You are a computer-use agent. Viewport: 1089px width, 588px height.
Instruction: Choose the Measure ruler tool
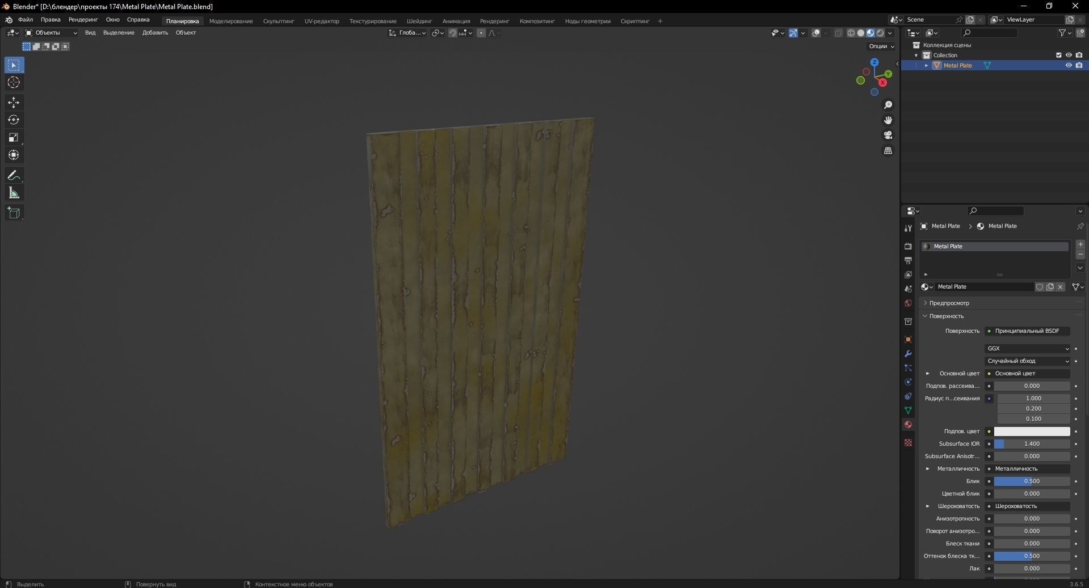(x=14, y=193)
